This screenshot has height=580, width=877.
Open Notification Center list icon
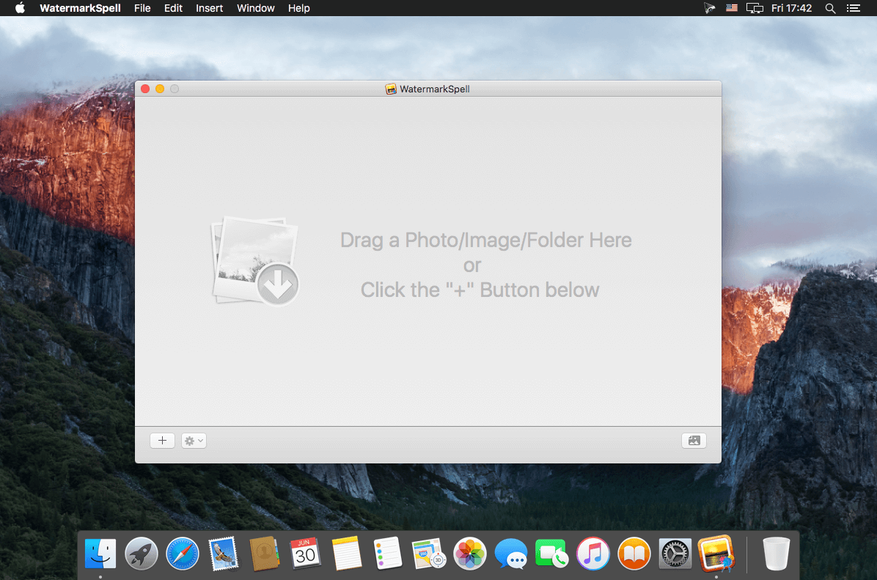point(853,8)
